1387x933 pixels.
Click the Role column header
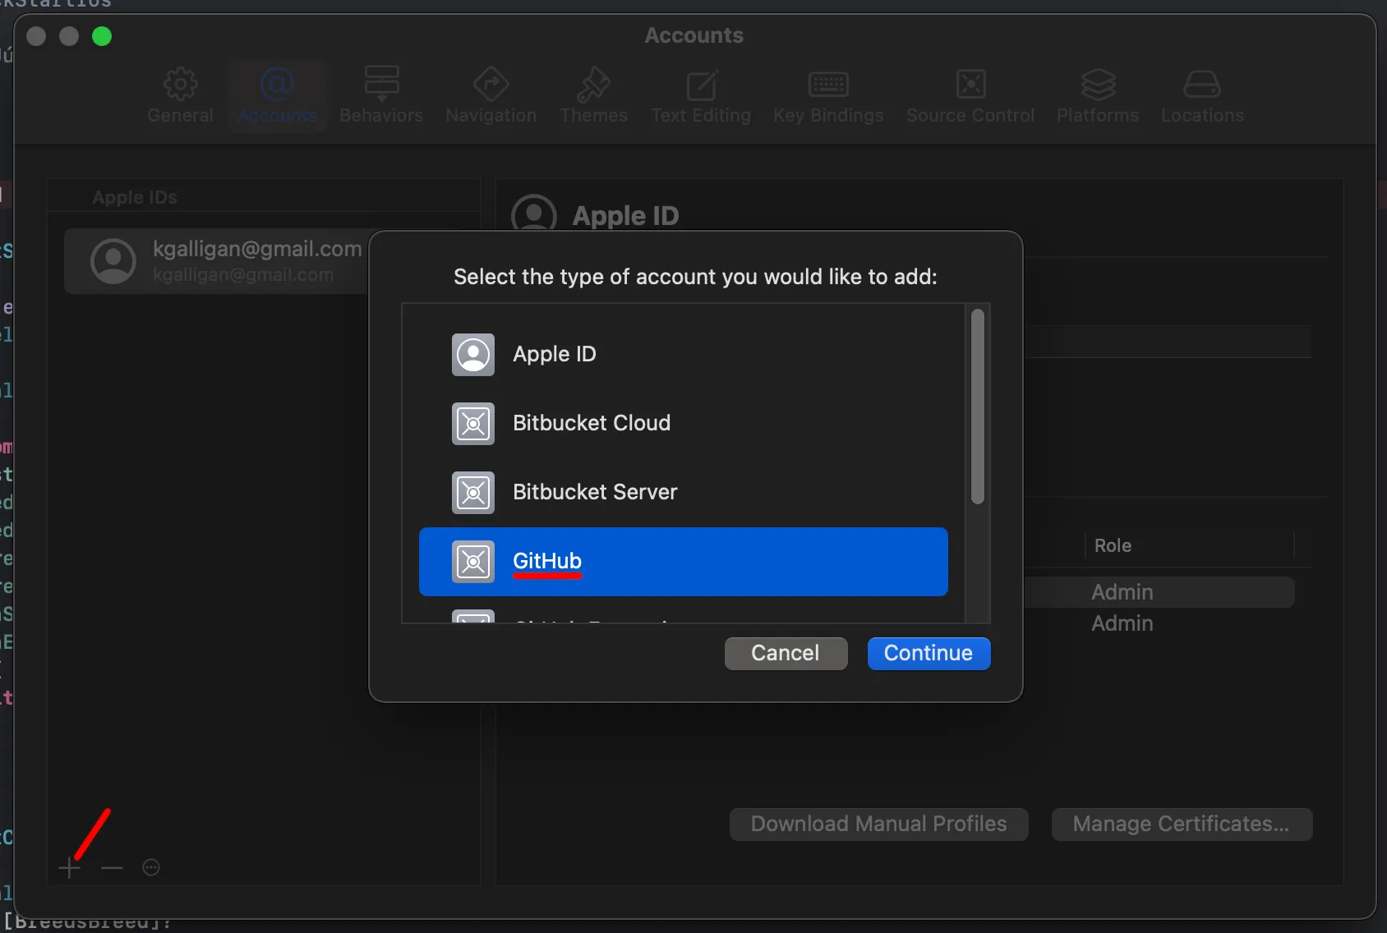(x=1113, y=545)
